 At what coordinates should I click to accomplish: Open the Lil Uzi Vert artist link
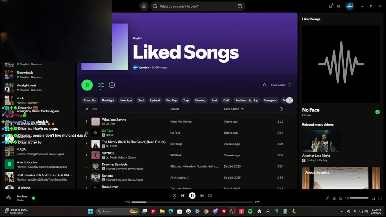[x=108, y=124]
